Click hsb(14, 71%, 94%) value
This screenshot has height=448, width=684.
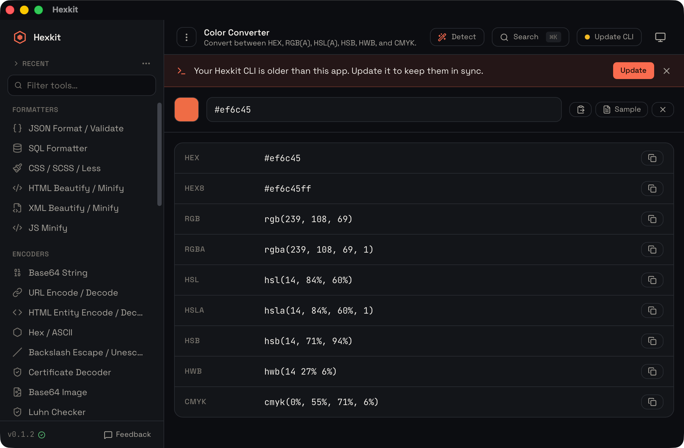[x=308, y=341]
